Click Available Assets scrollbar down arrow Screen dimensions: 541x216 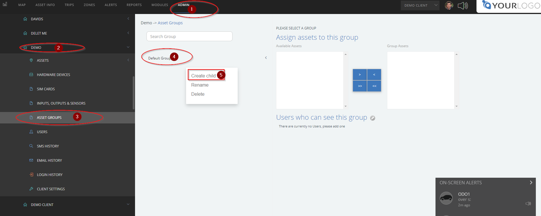[x=346, y=106]
